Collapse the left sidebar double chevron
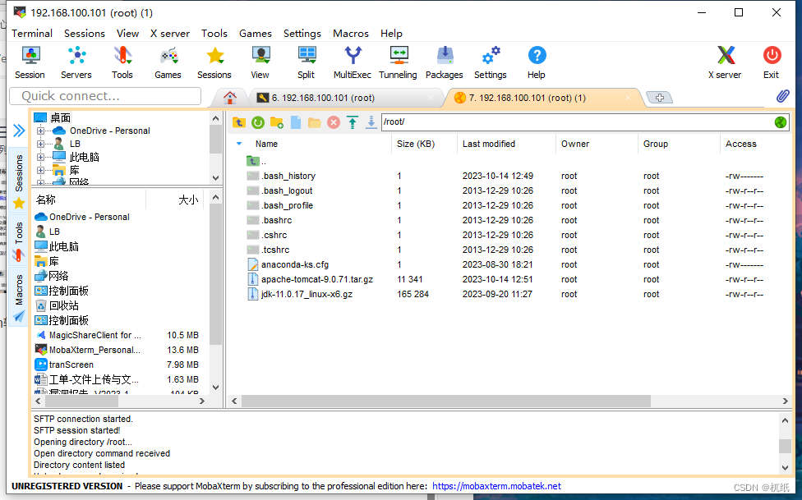This screenshot has height=500, width=802. point(18,130)
